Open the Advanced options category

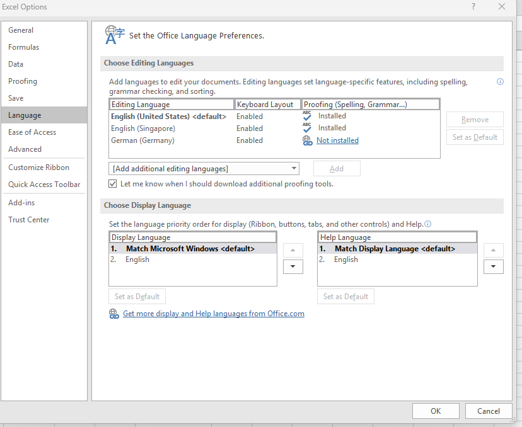(44, 149)
